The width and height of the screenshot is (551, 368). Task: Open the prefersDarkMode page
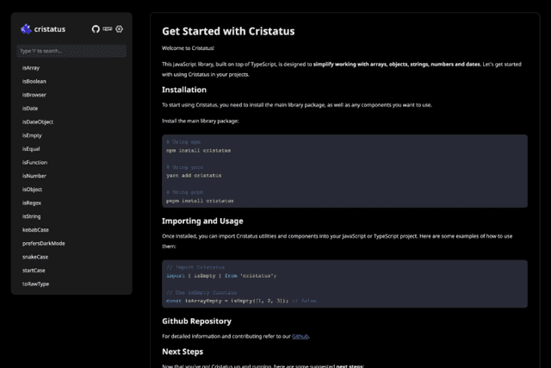(44, 243)
